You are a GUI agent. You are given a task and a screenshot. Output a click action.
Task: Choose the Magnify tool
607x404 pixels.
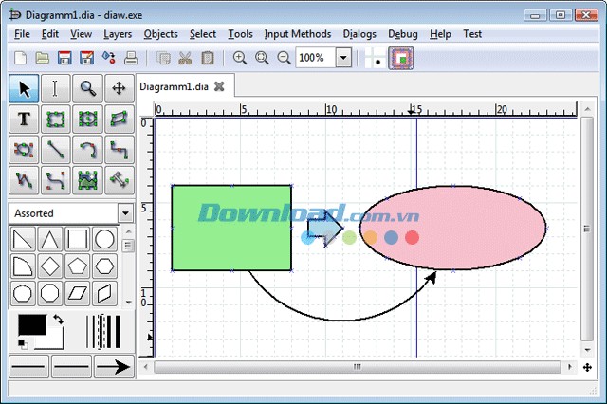(88, 88)
